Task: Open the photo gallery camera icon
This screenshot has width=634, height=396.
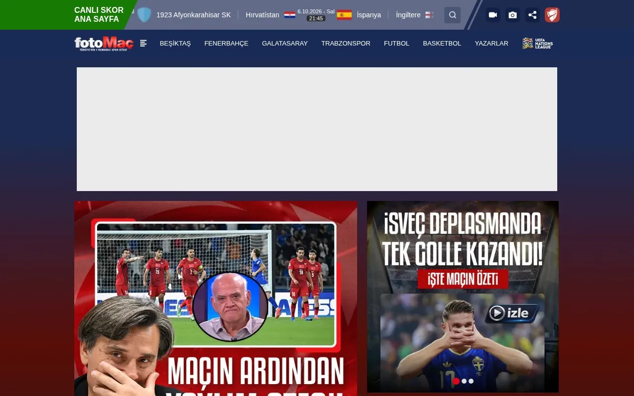Action: pyautogui.click(x=513, y=15)
